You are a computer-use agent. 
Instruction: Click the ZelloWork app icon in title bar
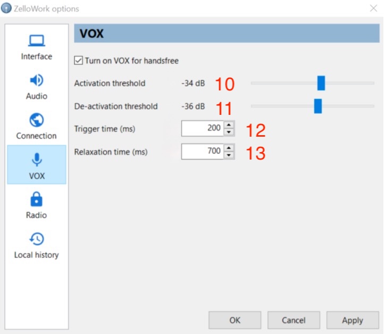point(6,8)
